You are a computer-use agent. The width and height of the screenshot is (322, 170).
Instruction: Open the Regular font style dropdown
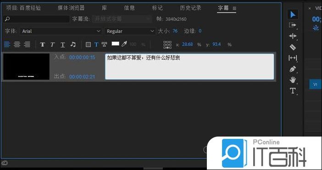pos(130,31)
